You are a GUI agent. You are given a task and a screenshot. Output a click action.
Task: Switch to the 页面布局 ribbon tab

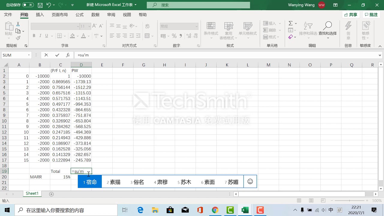(x=60, y=15)
